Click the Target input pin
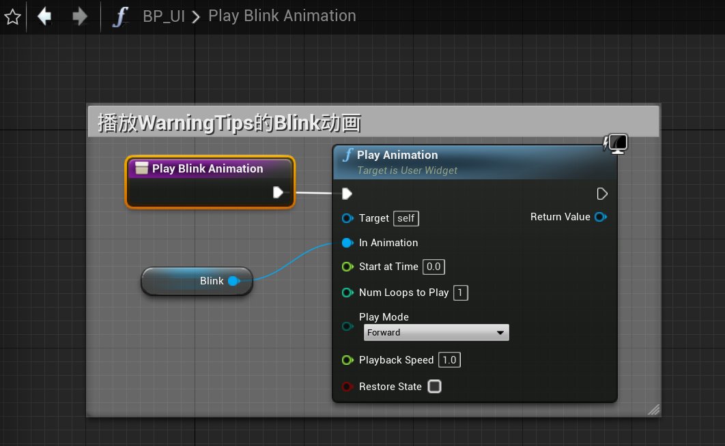 347,218
